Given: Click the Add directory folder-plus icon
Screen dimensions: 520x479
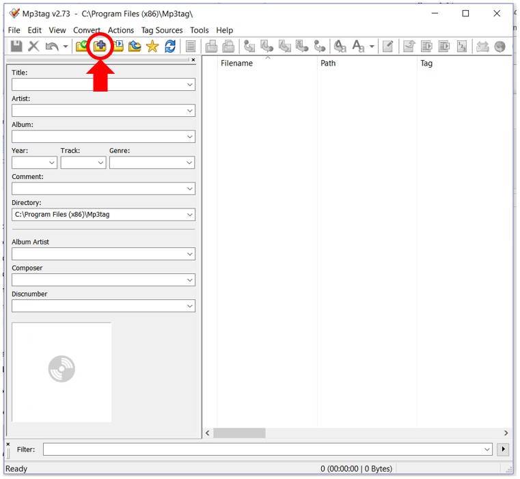Looking at the screenshot, I should [100, 46].
